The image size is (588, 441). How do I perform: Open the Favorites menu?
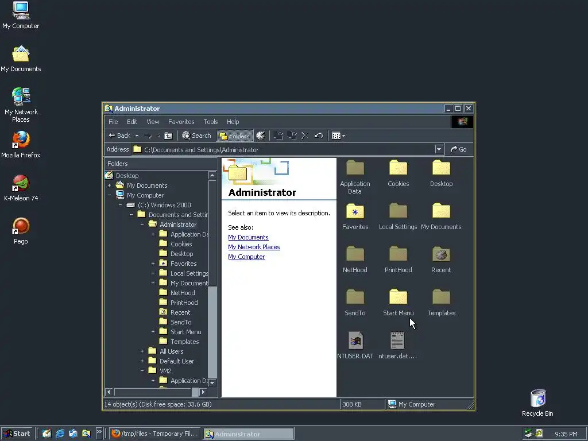click(x=181, y=122)
